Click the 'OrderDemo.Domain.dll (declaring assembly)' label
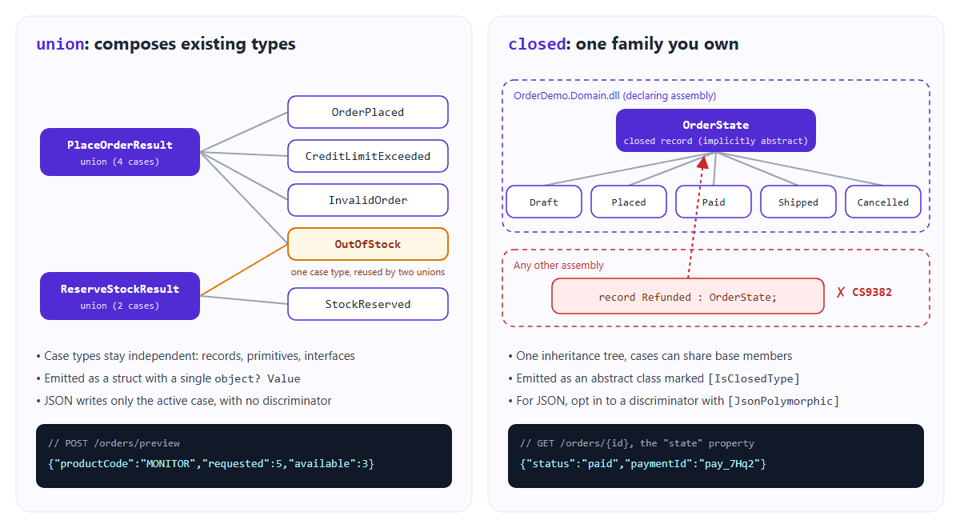The height and width of the screenshot is (528, 960). pyautogui.click(x=614, y=95)
